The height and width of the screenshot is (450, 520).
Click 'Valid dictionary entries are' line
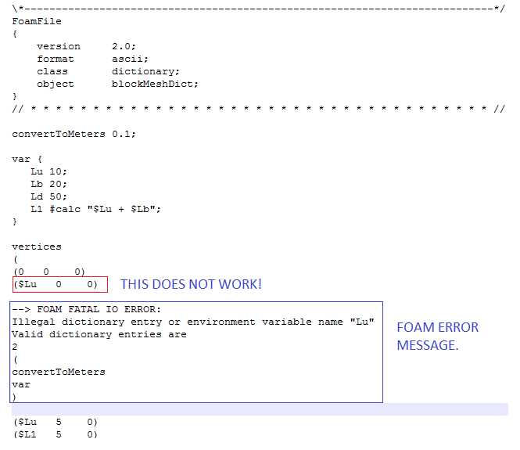coord(99,334)
